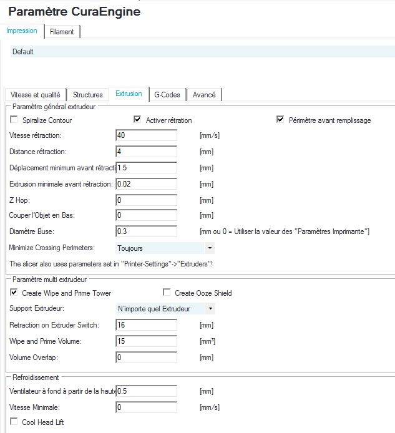Screen dimensions: 395x433
Task: Open the Default profile selector
Action: (203, 52)
